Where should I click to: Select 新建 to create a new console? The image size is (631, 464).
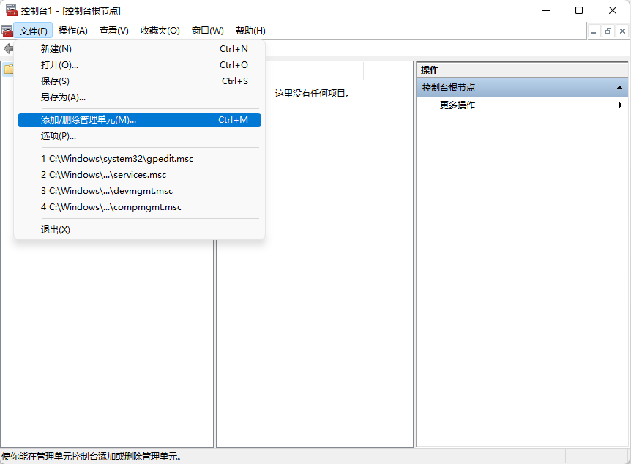[x=53, y=48]
